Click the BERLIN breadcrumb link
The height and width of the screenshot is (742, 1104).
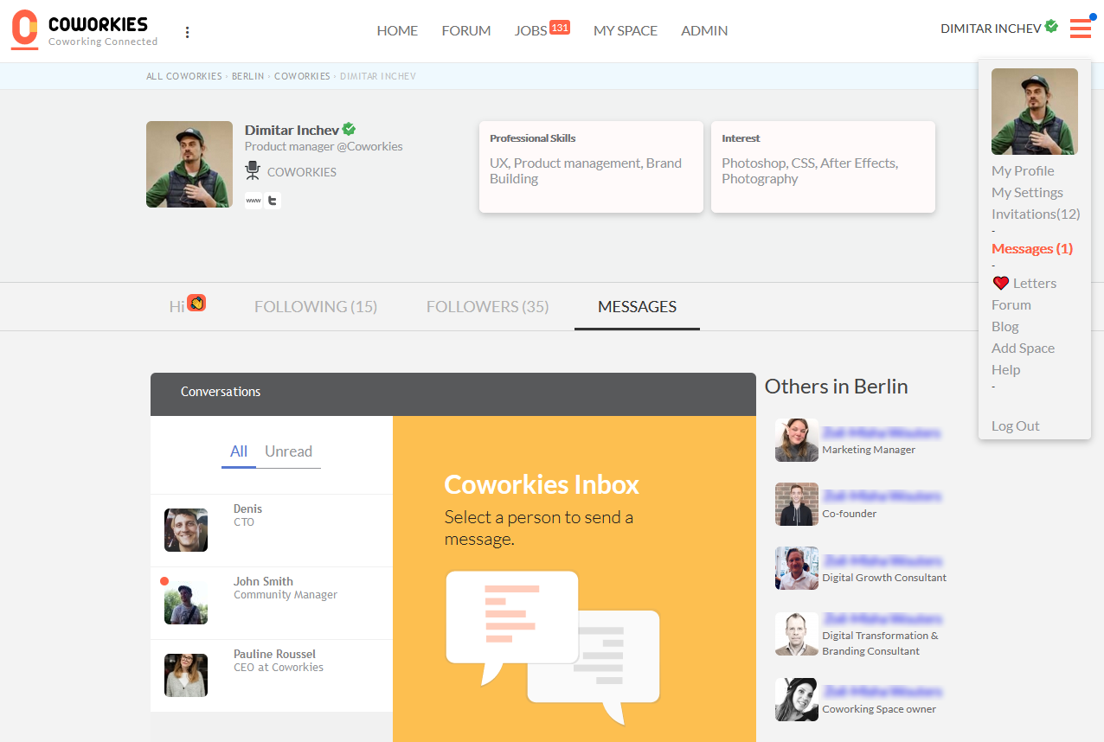248,76
